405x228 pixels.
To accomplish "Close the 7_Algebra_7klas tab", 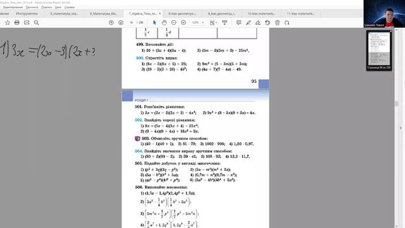I will click(160, 13).
